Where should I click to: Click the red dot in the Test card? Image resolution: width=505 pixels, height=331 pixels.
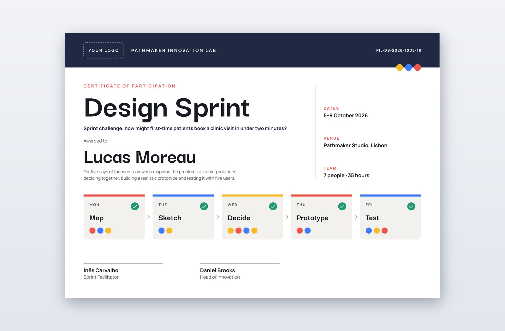384,231
